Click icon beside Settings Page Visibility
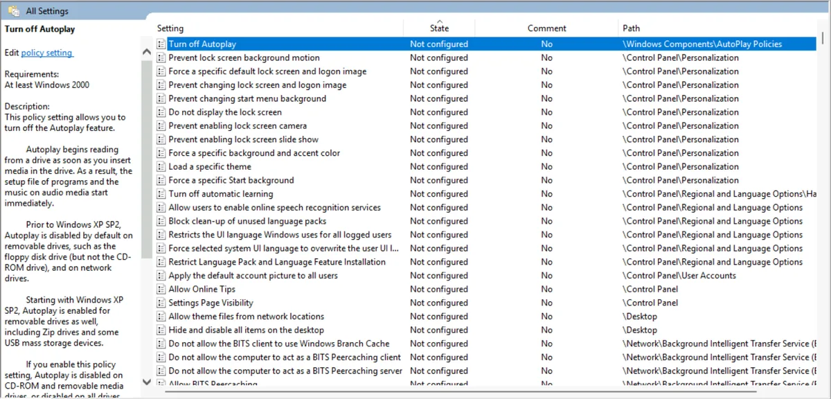This screenshot has width=831, height=399. coord(161,303)
